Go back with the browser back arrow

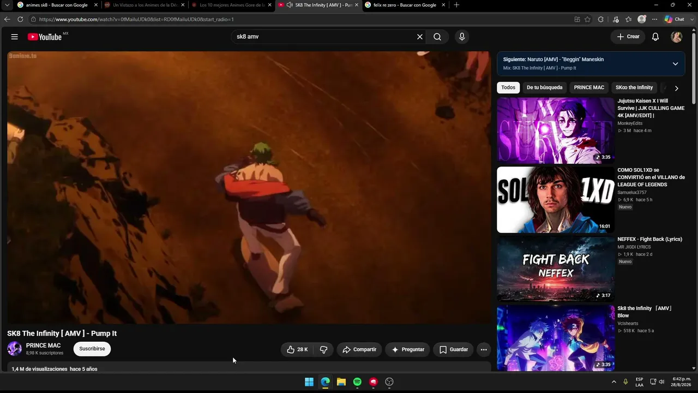7,19
